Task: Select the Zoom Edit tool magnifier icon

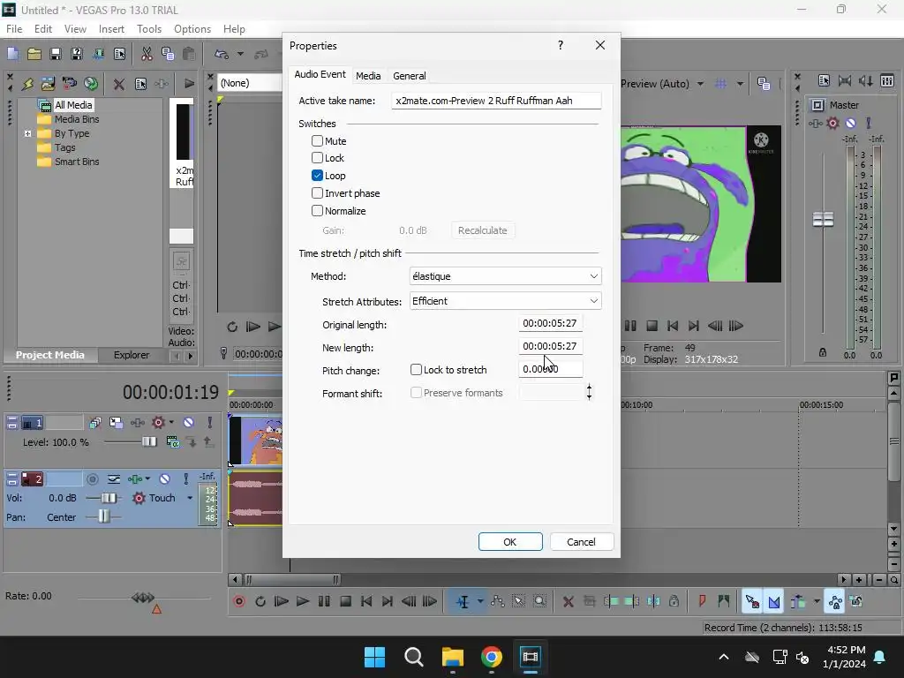Action: point(539,601)
